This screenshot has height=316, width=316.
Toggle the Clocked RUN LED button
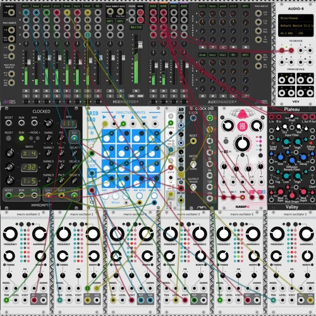pos(21,138)
